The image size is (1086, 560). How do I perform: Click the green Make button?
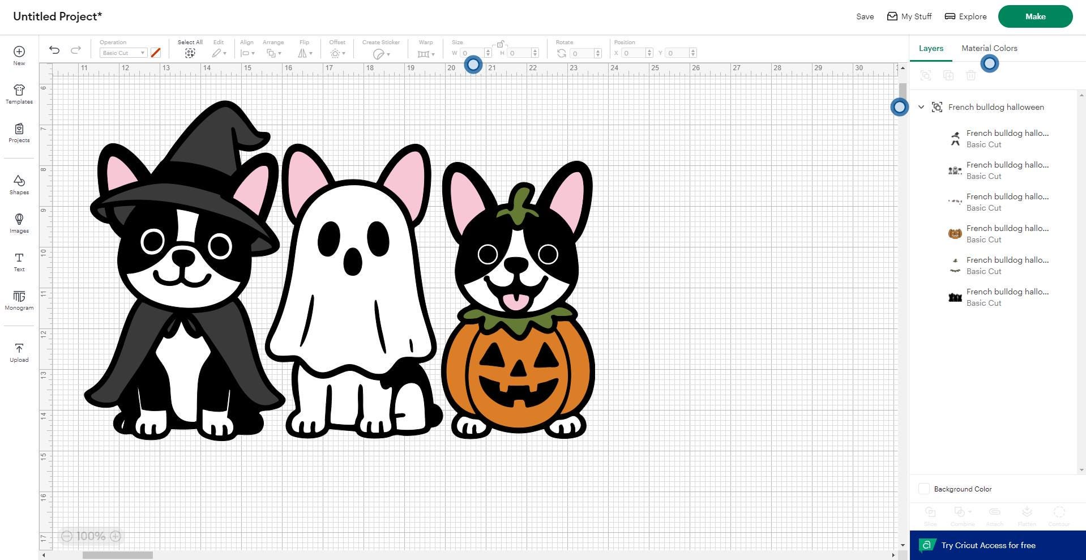pos(1035,16)
